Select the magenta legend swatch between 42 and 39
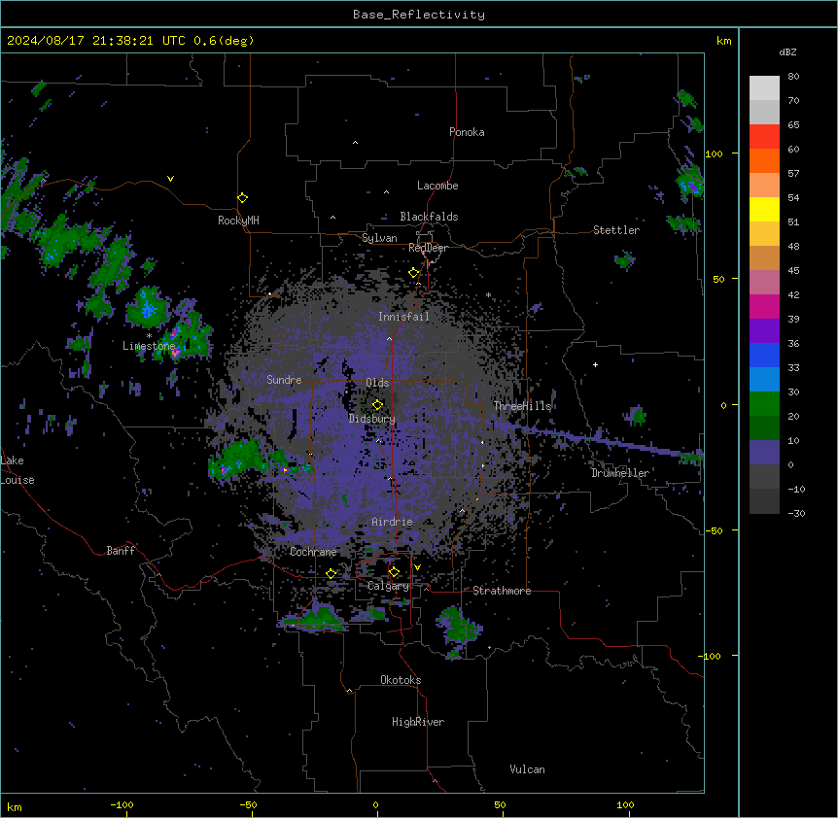This screenshot has height=818, width=838. point(764,306)
